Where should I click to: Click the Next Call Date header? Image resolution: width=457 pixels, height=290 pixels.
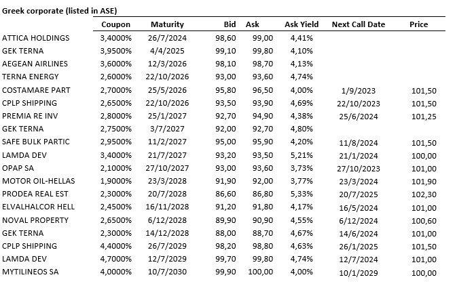(358, 24)
